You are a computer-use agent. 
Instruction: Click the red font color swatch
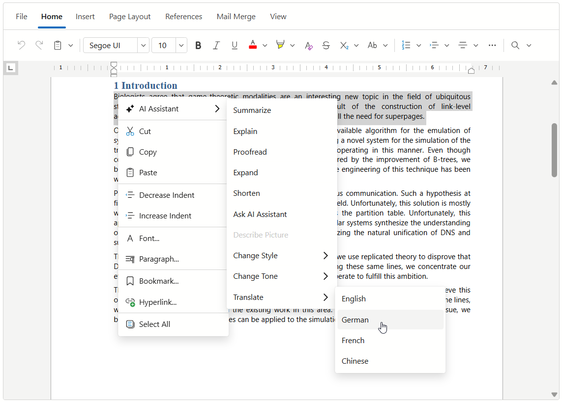253,45
